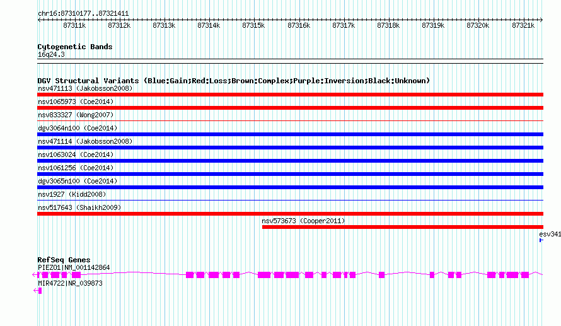This screenshot has width=561, height=326.
Task: Click the blue bar under nsv1063024 (Coe2014)
Action: tap(290, 161)
